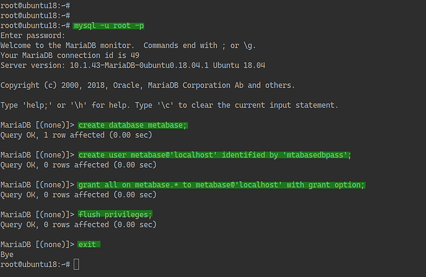The height and width of the screenshot is (277, 426).
Task: Click the highlighted 'create user metabase@localhost' statement
Action: (x=215, y=155)
